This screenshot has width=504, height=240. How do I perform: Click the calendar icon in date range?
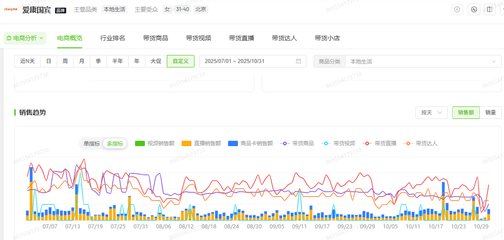298,61
